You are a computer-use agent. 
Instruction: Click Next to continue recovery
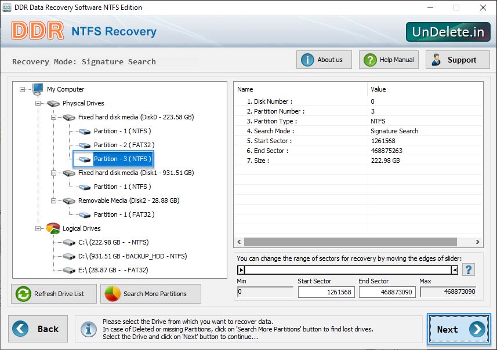[459, 329]
